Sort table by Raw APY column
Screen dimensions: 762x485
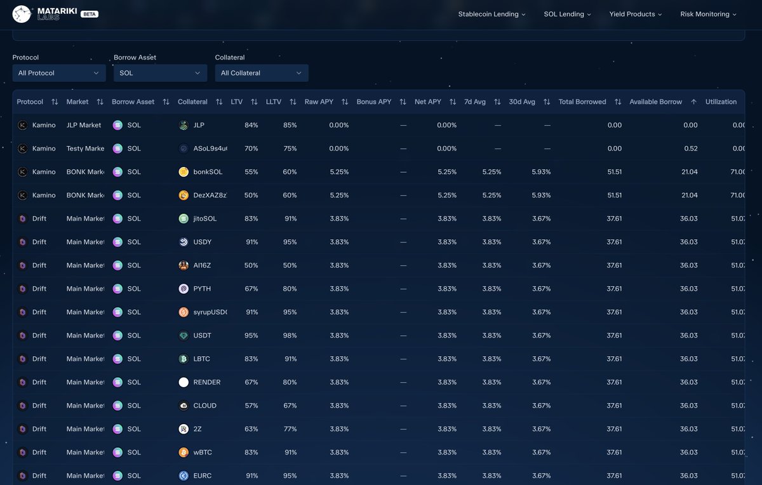coord(345,102)
